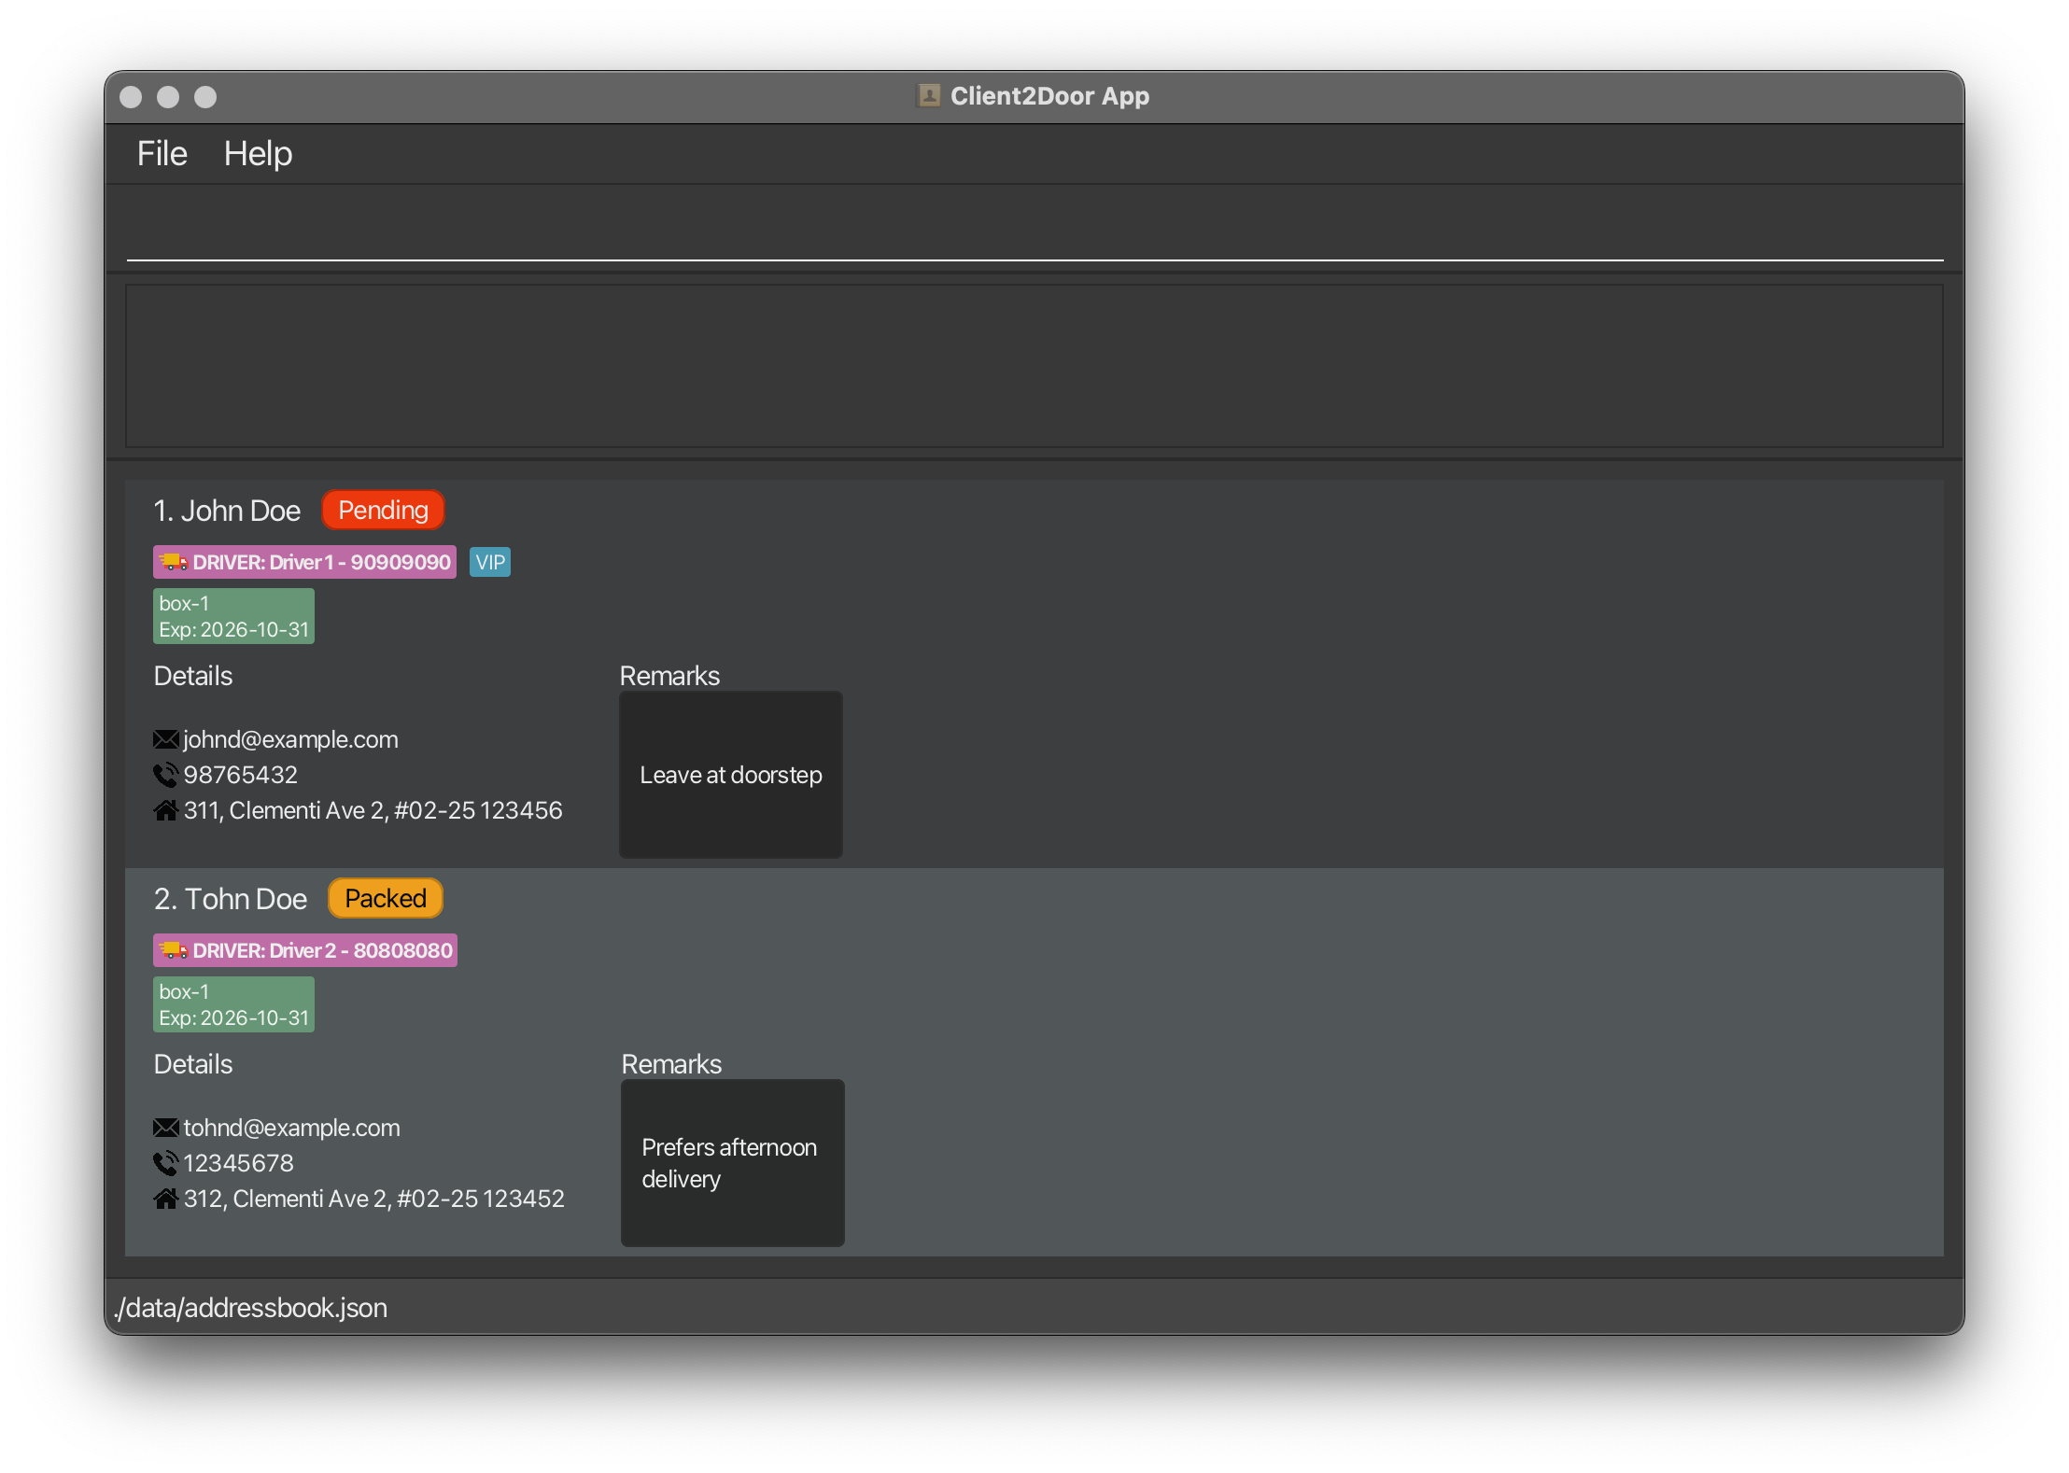This screenshot has width=2069, height=1473.
Task: Click the 'Leave at doorstep' remarks box
Action: (x=731, y=775)
